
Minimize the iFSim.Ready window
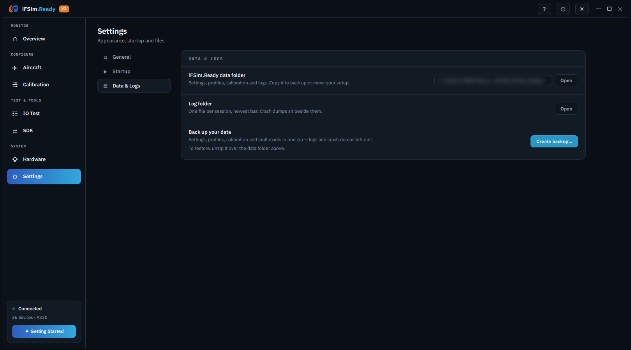coord(599,9)
